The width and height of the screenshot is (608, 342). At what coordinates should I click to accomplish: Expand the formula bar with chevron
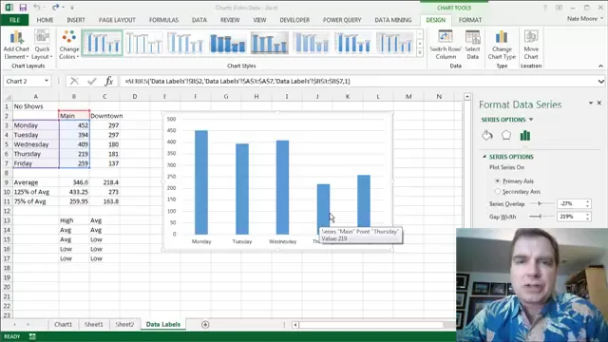[x=600, y=82]
